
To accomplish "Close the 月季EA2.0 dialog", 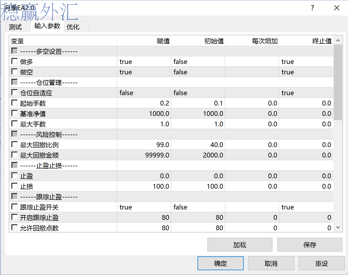I will (x=337, y=8).
